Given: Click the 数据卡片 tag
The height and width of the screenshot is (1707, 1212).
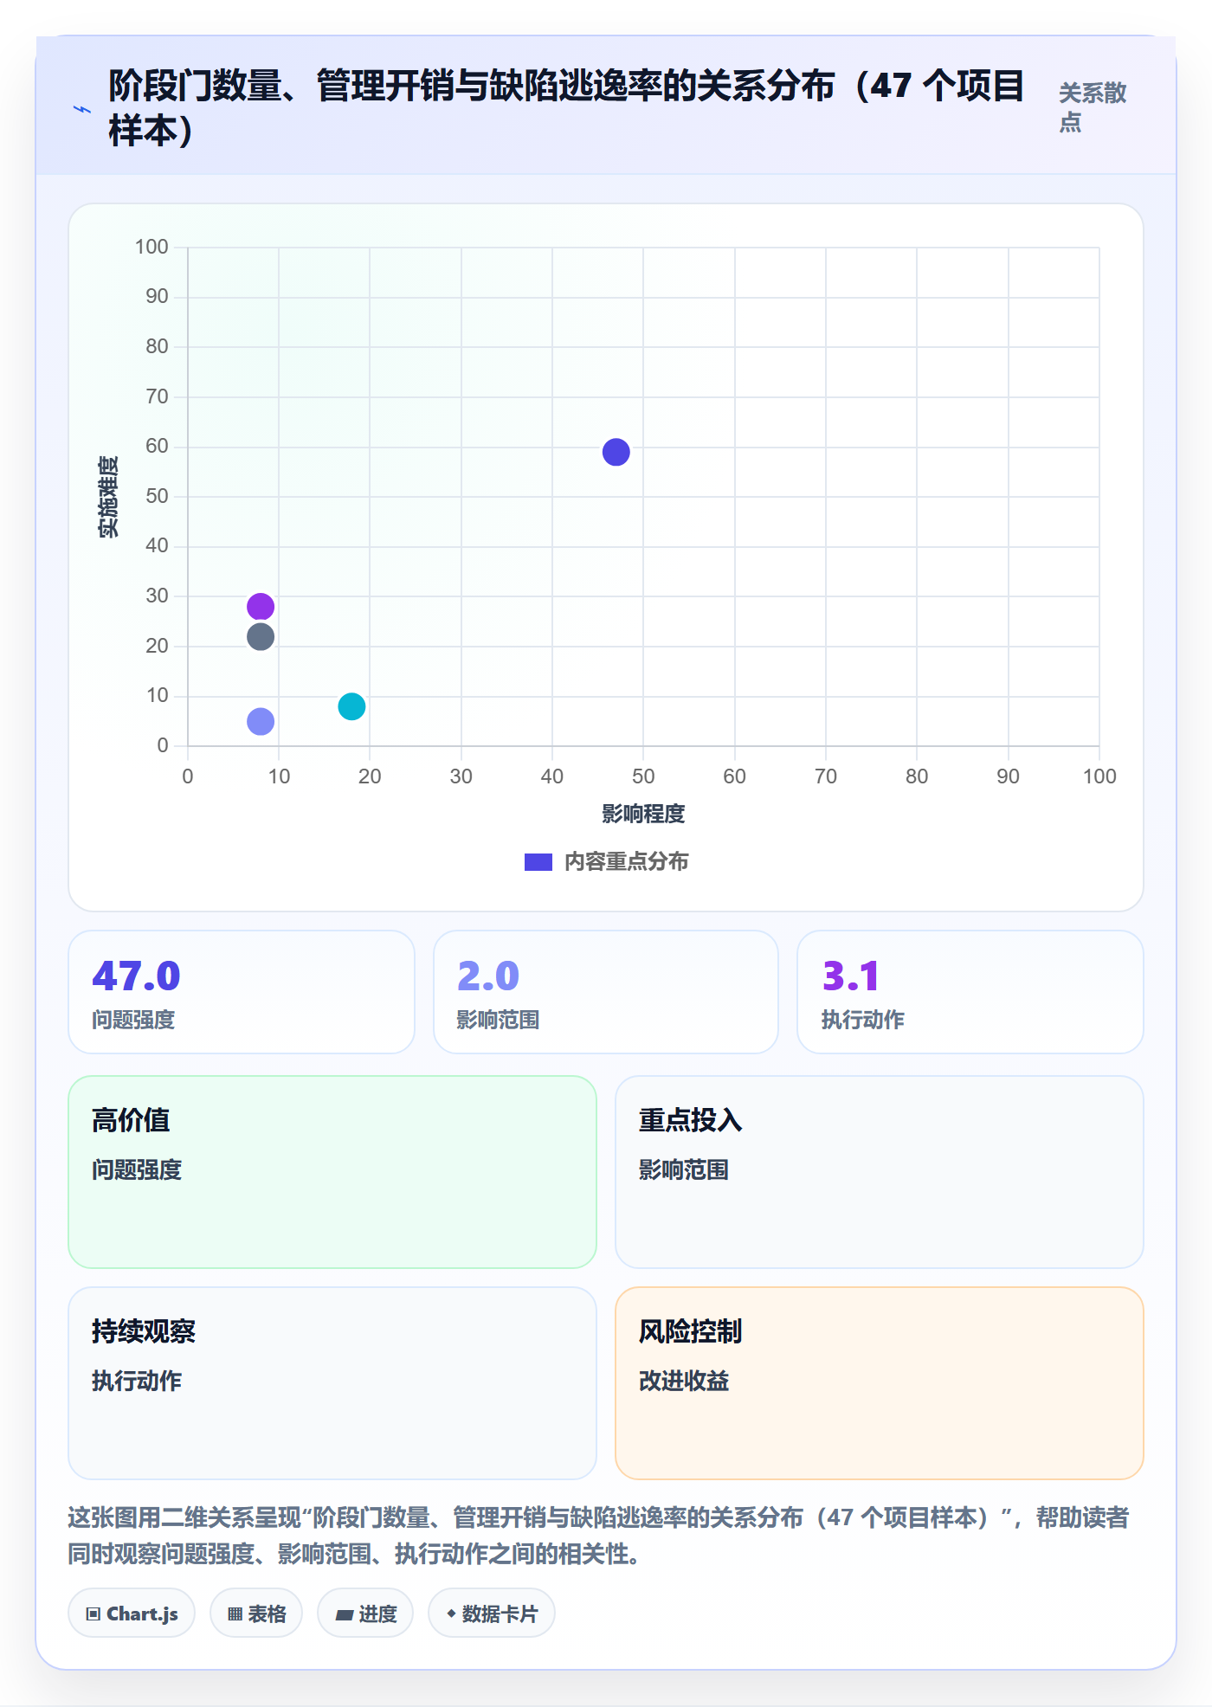Looking at the screenshot, I should [492, 1614].
